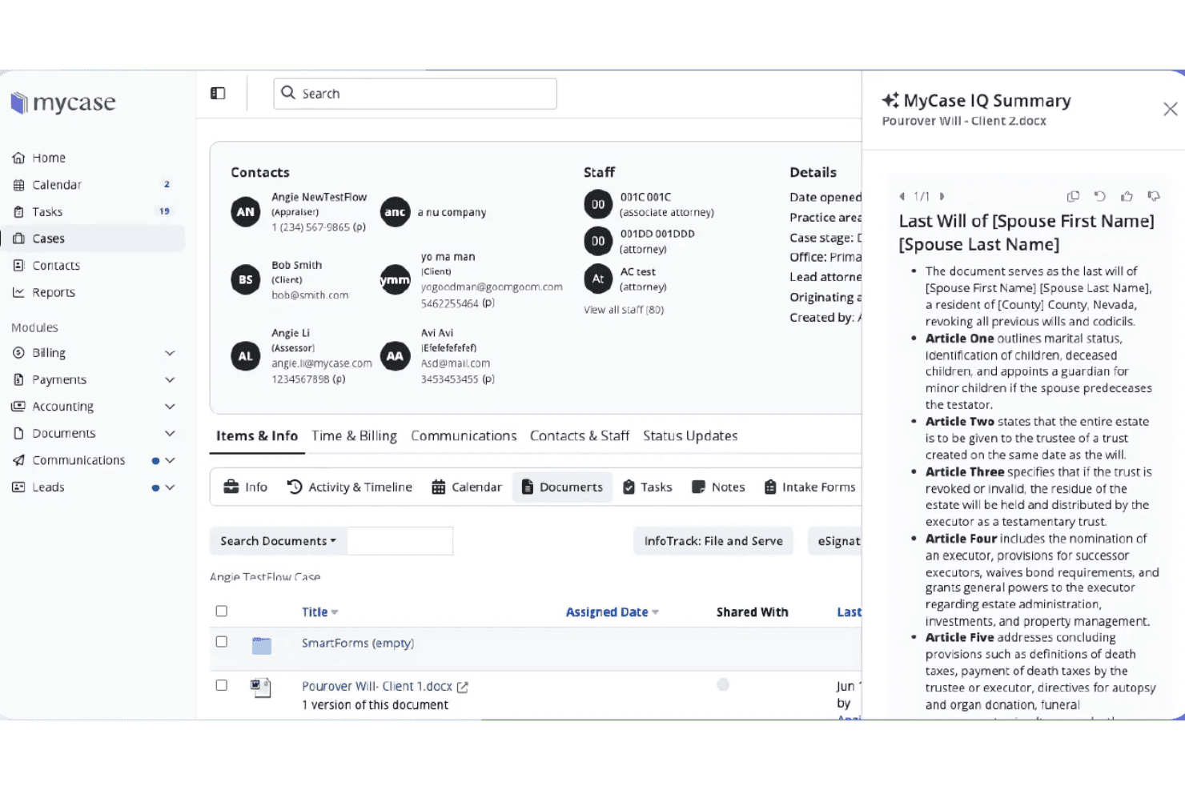The image size is (1185, 790).
Task: Copy the IQ summary text
Action: tap(1073, 196)
